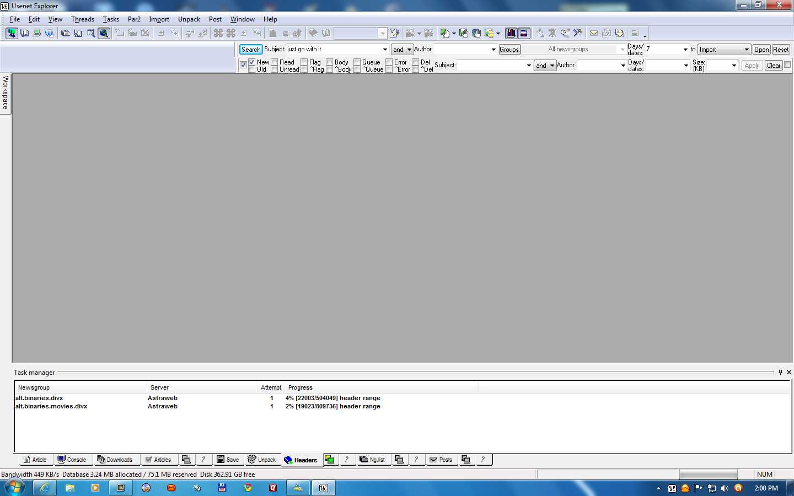
Task: Select the alt.binaries.movies.divx task row
Action: click(x=51, y=406)
